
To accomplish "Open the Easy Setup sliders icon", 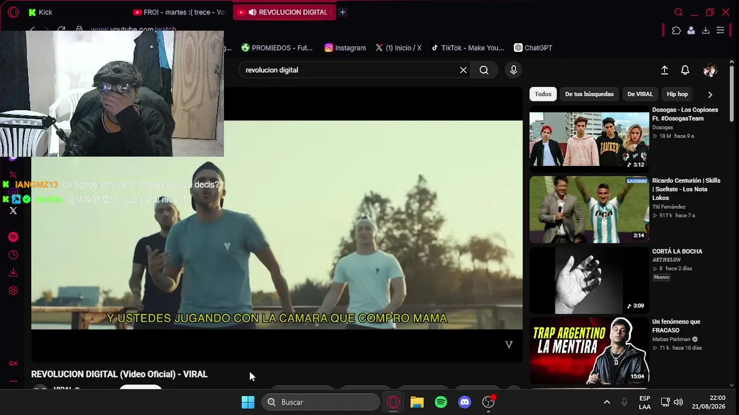I will 721,31.
